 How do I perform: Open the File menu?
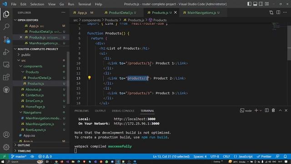[14, 4]
